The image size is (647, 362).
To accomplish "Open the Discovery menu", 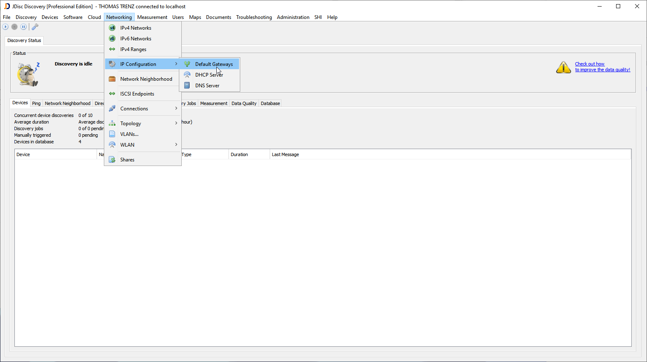I will tap(26, 17).
